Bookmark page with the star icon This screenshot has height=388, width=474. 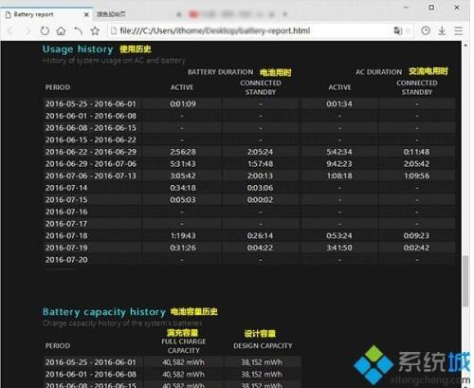(95, 31)
